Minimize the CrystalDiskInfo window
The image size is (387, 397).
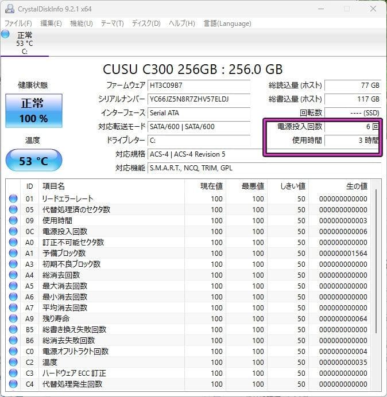pyautogui.click(x=321, y=9)
